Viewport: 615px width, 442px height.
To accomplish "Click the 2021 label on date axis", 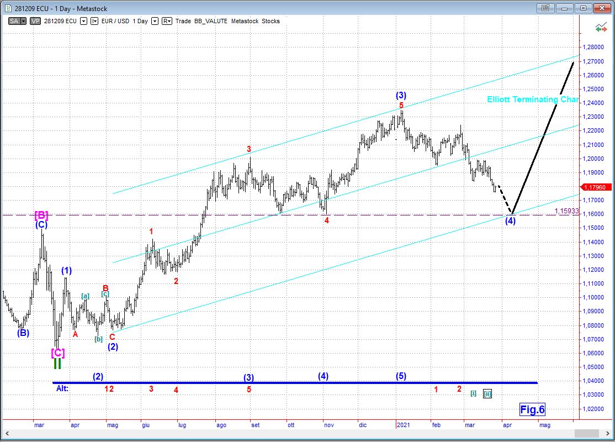I will click(403, 425).
